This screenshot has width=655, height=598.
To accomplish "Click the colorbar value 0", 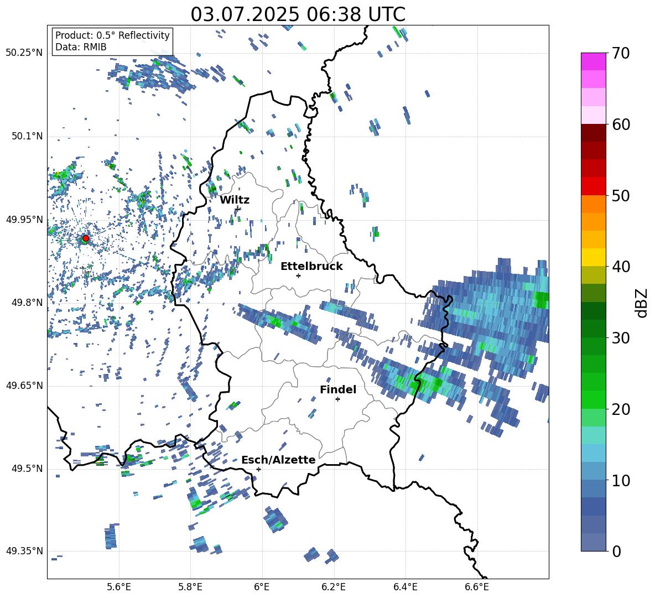I will point(616,551).
